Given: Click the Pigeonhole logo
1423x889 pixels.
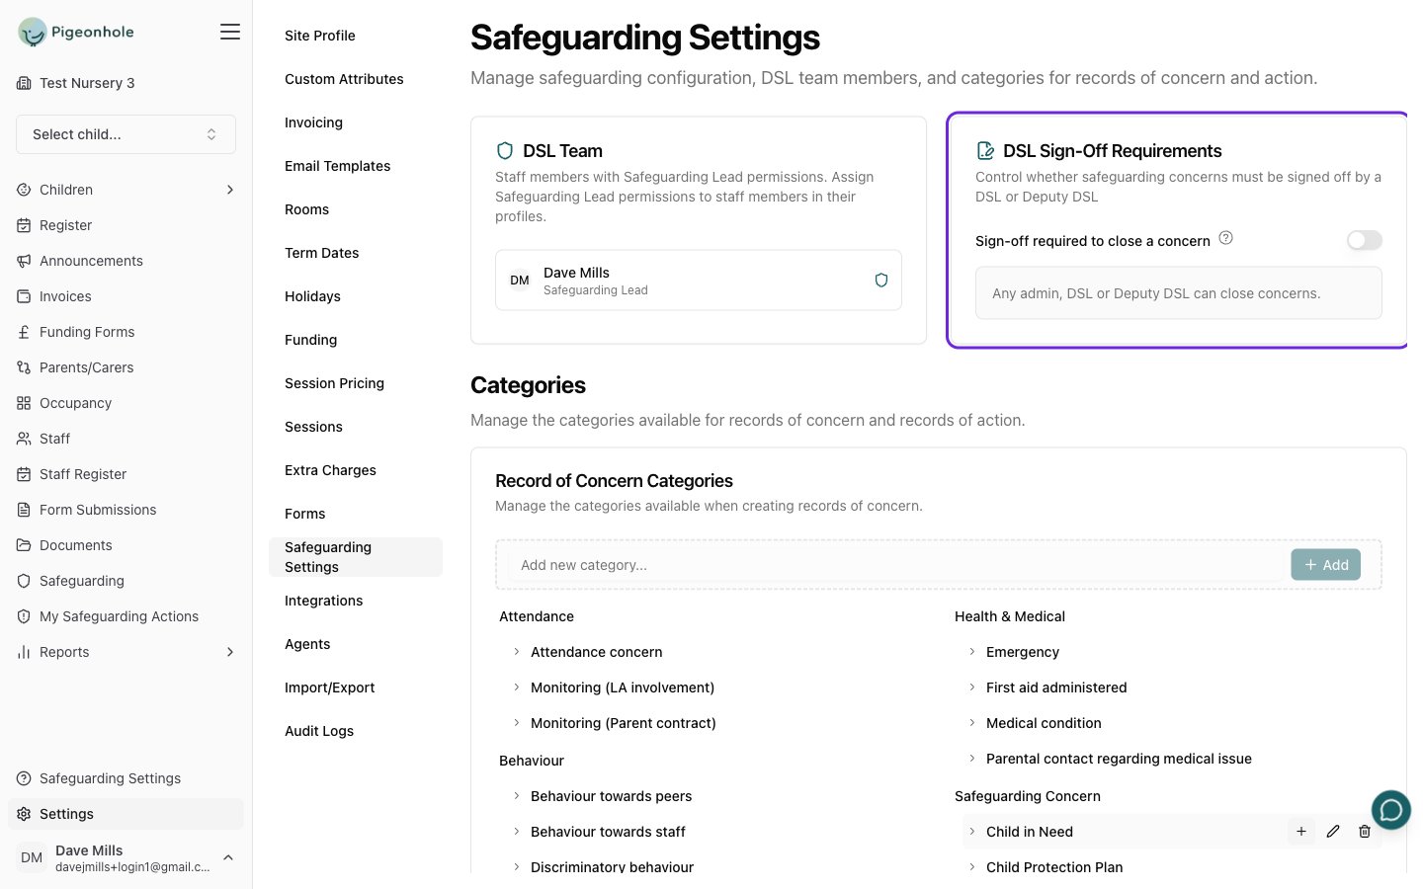Looking at the screenshot, I should 76,32.
